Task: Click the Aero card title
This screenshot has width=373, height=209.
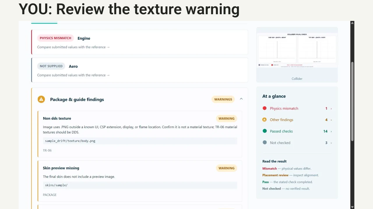Action: [x=73, y=66]
